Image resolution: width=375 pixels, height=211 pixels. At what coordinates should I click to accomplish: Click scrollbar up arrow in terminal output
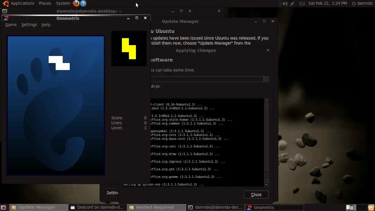tap(266, 101)
